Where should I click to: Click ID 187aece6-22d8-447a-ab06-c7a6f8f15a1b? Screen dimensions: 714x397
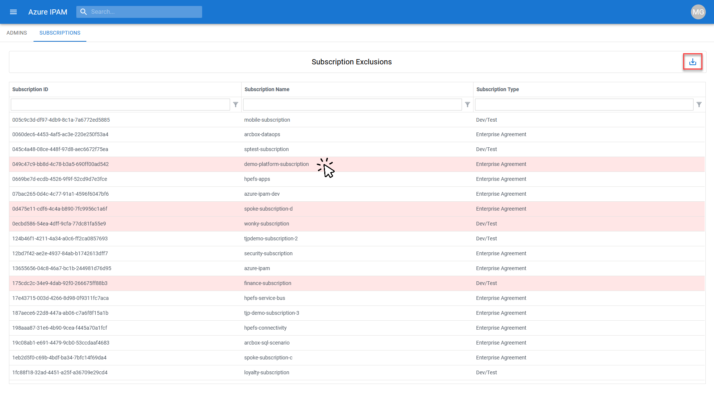click(60, 313)
